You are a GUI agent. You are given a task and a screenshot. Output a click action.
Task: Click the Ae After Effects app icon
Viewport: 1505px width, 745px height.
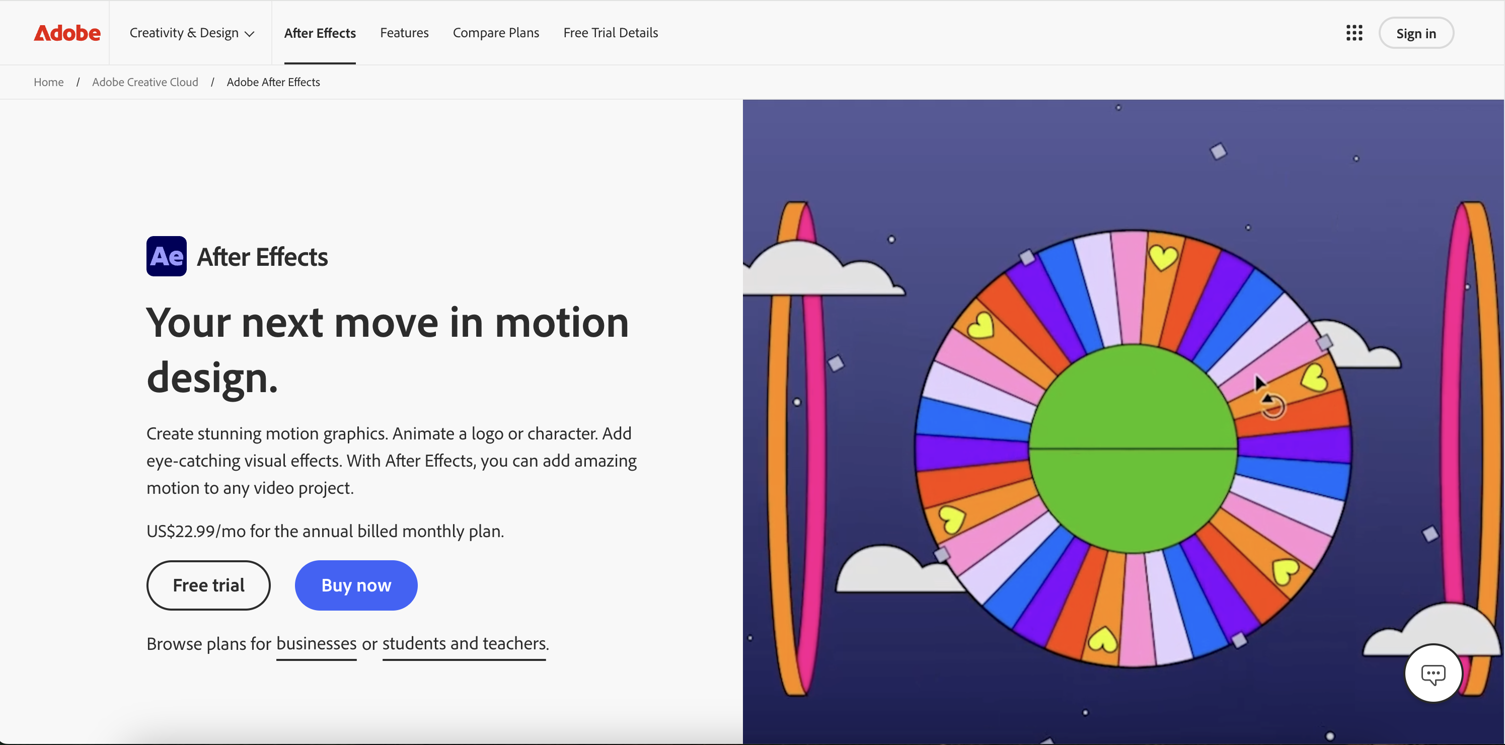click(167, 256)
